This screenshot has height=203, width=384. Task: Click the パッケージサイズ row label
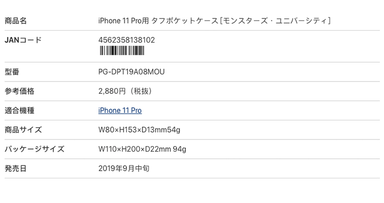(x=34, y=149)
